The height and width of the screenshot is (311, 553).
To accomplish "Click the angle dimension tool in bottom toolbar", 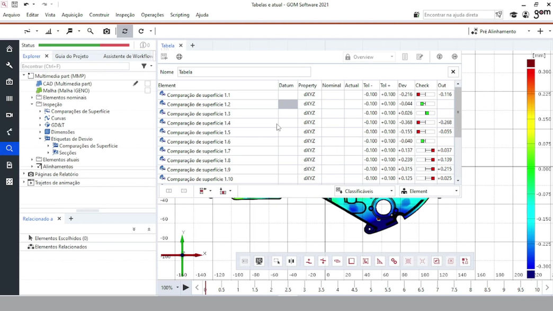I will [380, 261].
